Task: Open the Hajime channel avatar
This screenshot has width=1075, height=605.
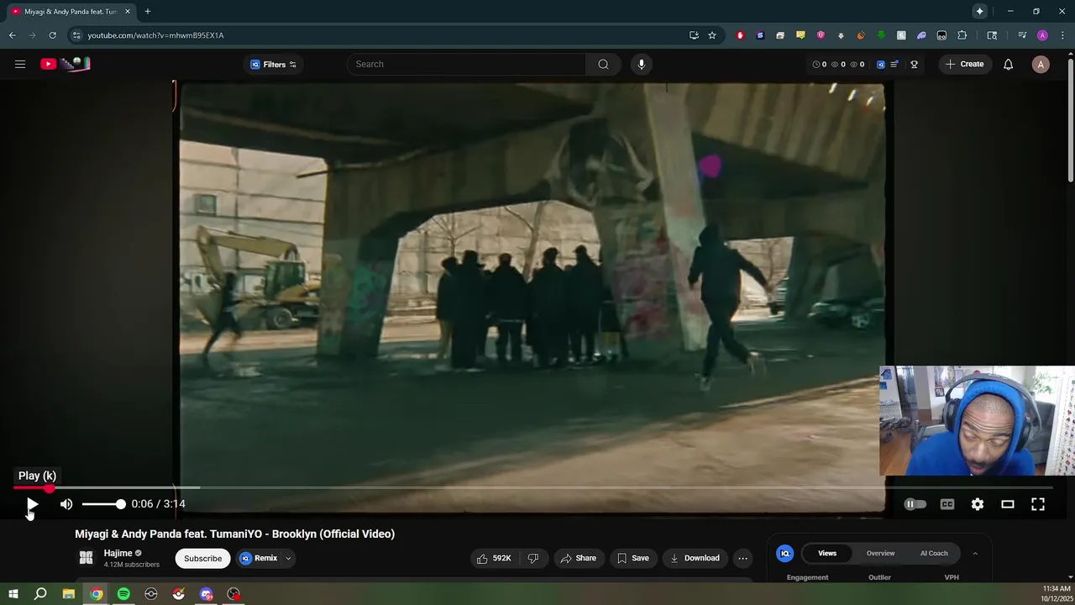Action: (86, 558)
